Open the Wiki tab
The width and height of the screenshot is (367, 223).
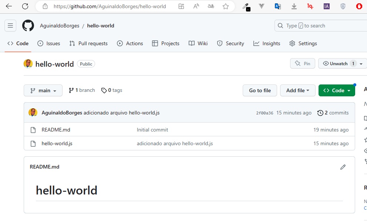[x=198, y=43]
